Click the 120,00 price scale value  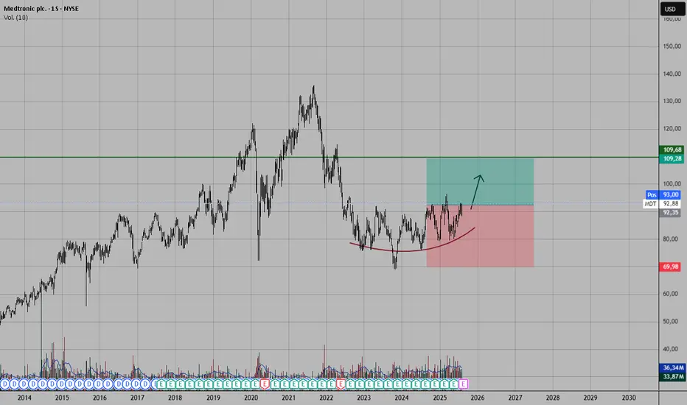pyautogui.click(x=672, y=129)
